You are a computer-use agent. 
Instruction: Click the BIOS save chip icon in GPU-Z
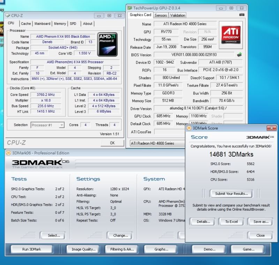coord(239,55)
